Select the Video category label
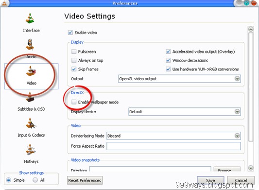Viewport: 259px width, 190px height. (32, 83)
